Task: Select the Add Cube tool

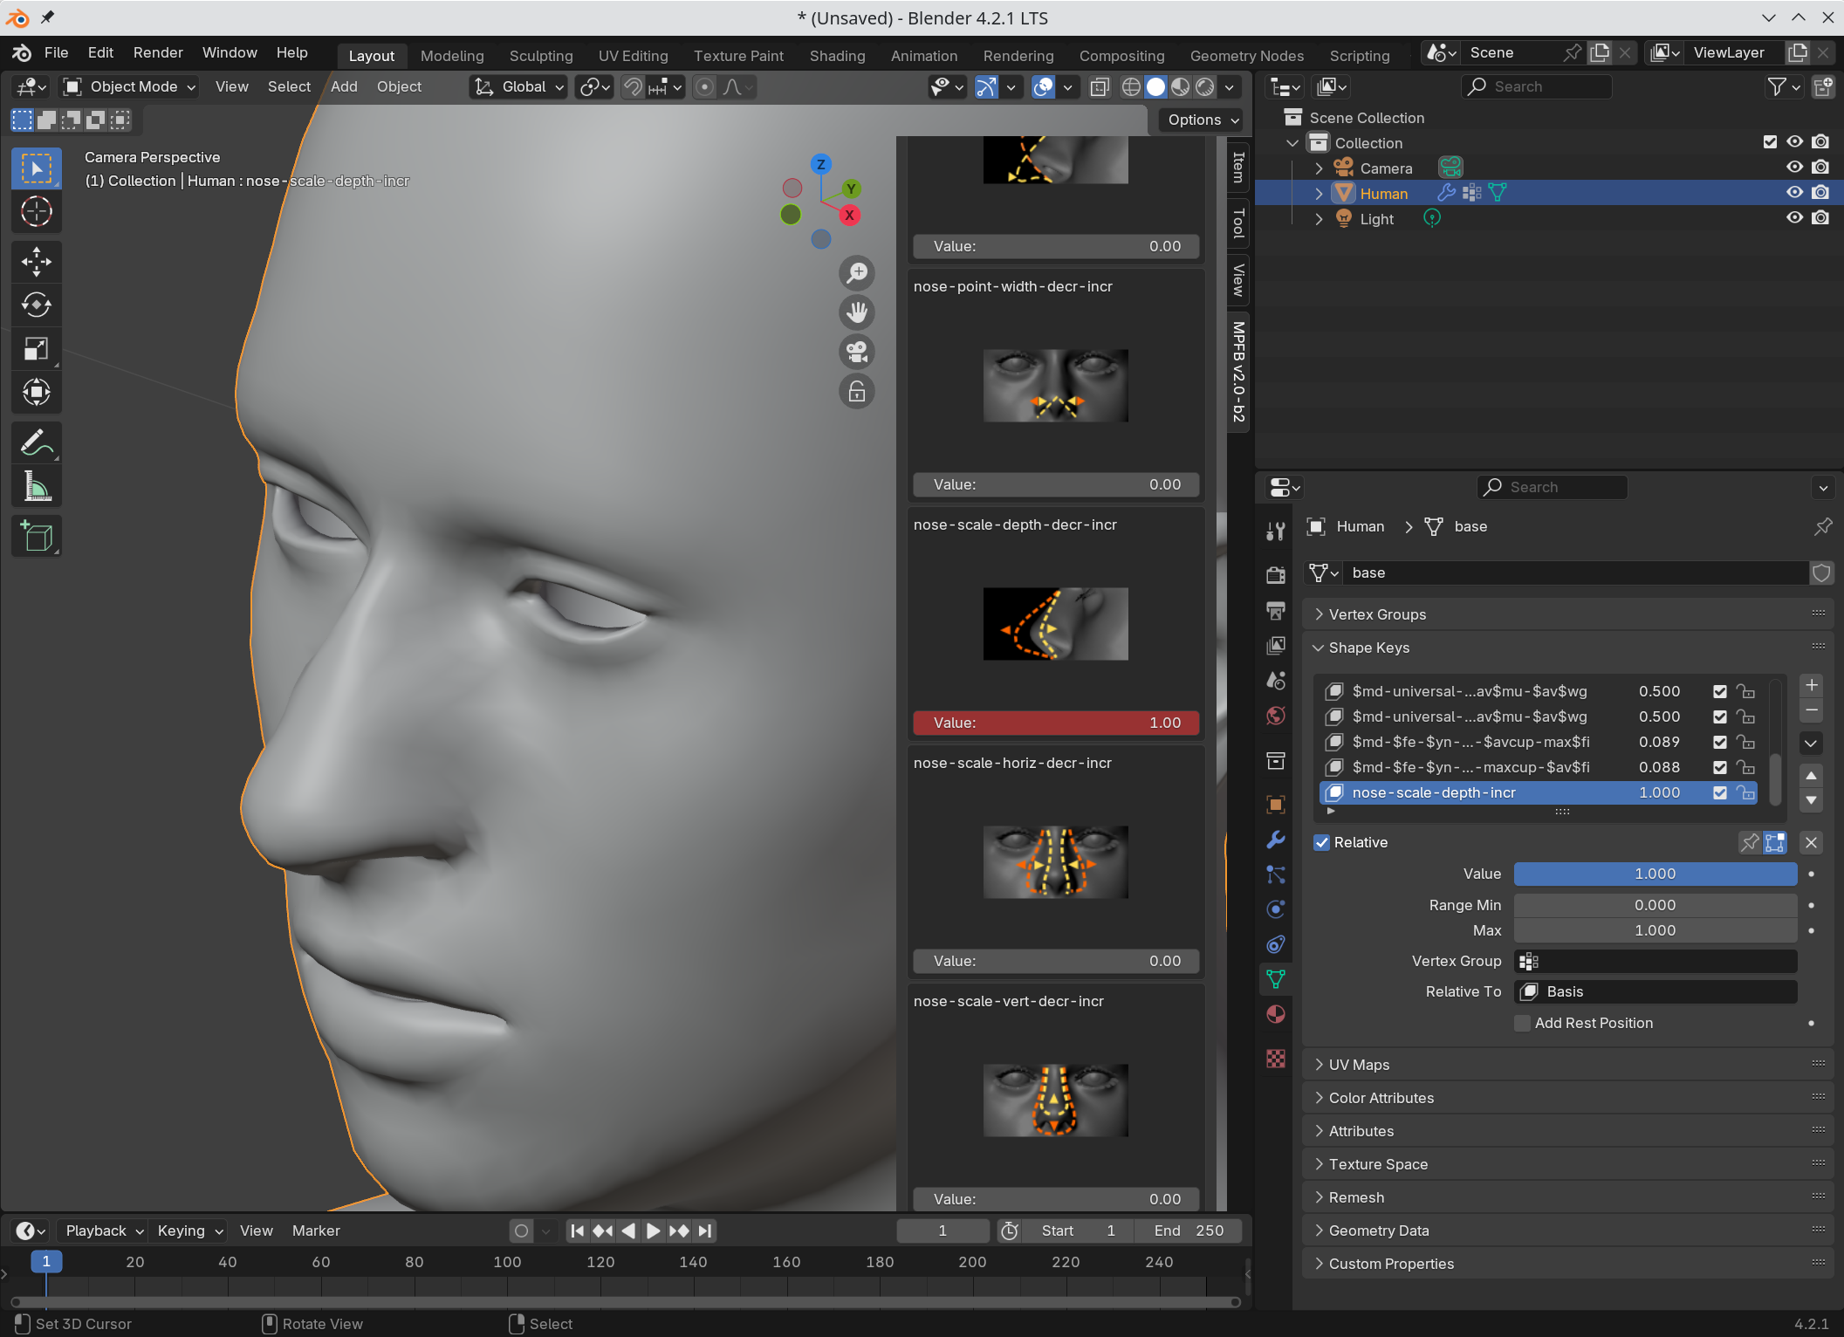Action: (36, 536)
